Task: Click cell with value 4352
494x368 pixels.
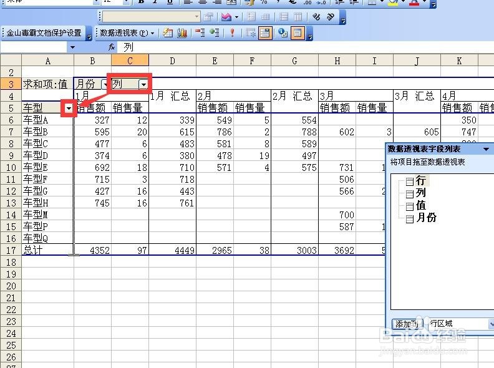Action: [x=92, y=250]
